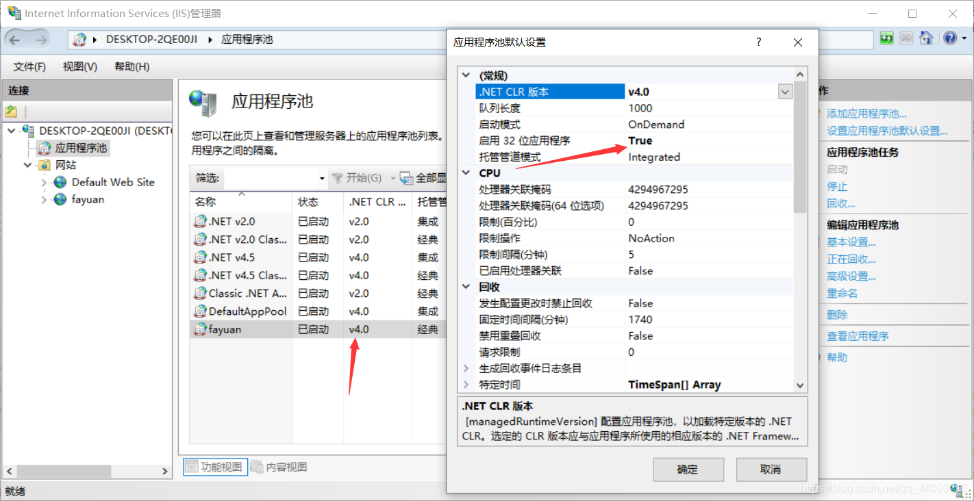Click the 设置应用程序池默认设置 link
This screenshot has height=501, width=974.
(887, 131)
